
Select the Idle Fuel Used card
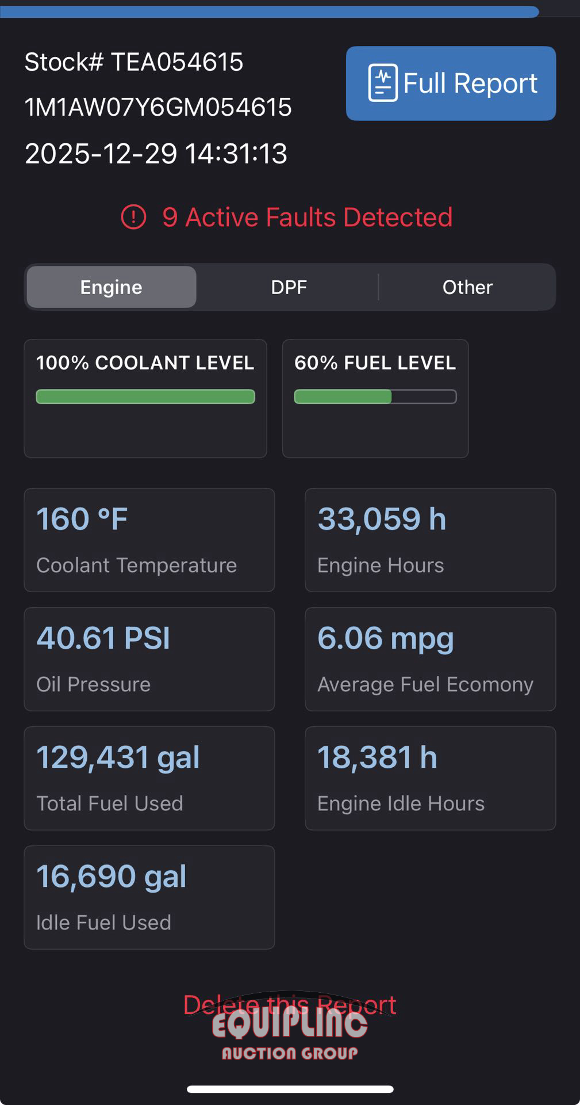pos(149,897)
